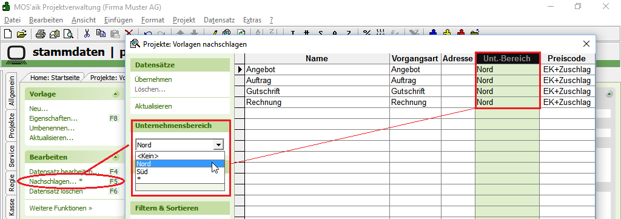Click the open folder toolbar icon
The image size is (621, 219).
(21, 33)
